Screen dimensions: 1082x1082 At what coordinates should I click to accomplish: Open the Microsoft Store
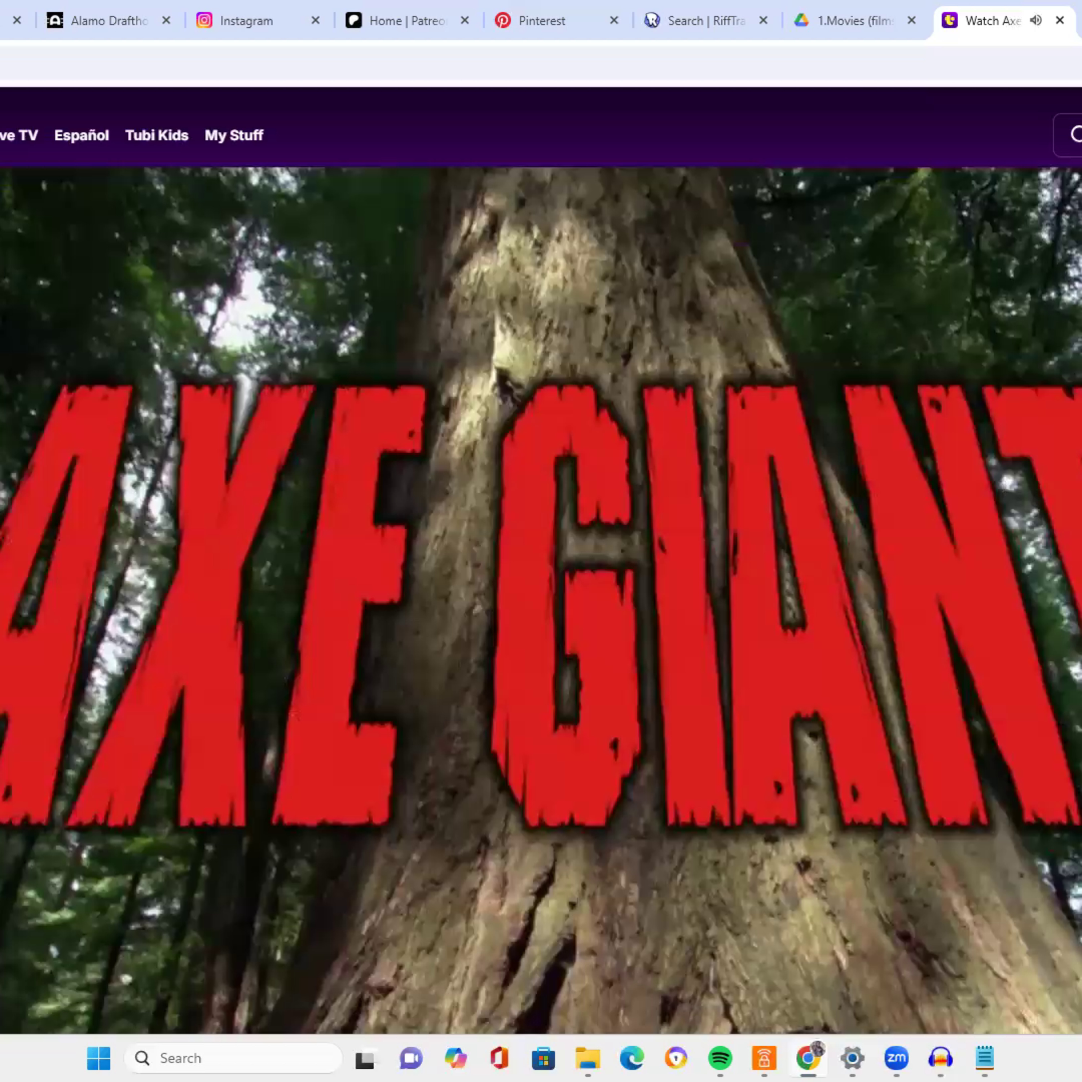[543, 1058]
